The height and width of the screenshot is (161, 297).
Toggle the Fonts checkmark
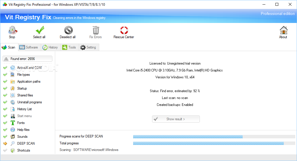[5, 123]
